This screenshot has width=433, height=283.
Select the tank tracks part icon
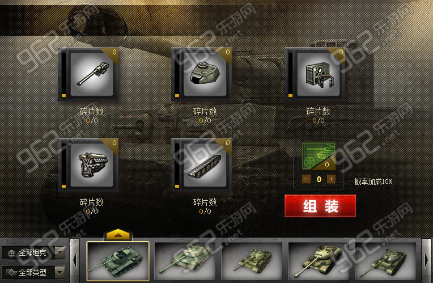coord(205,164)
